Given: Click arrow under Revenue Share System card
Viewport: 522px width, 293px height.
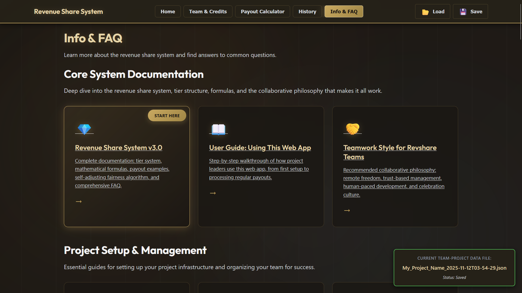Looking at the screenshot, I should pos(79,201).
